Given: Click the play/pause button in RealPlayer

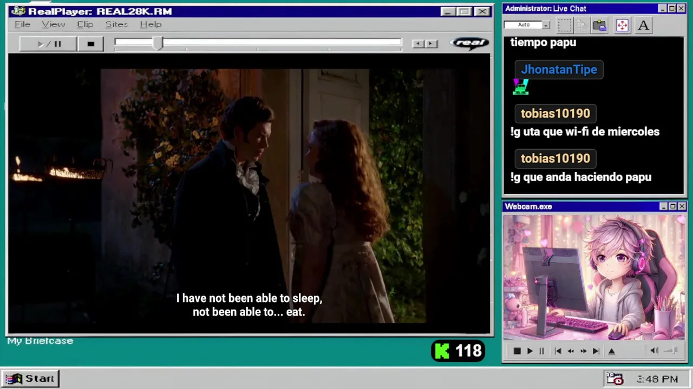Looking at the screenshot, I should (x=48, y=44).
